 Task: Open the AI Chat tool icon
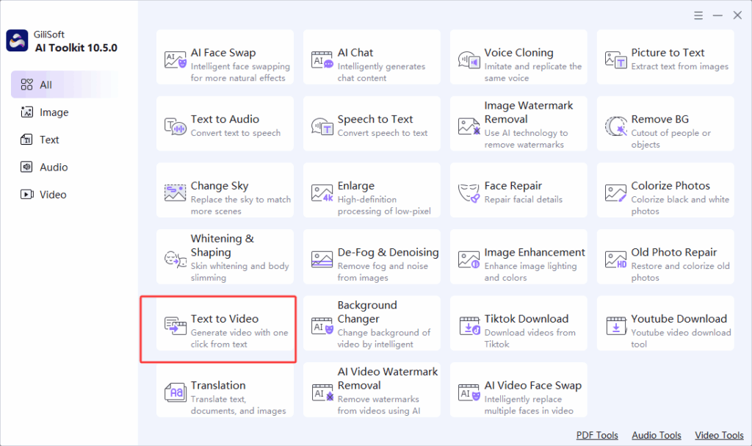coord(322,60)
